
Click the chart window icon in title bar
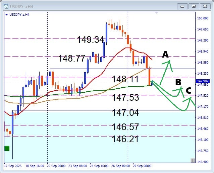tap(5, 6)
